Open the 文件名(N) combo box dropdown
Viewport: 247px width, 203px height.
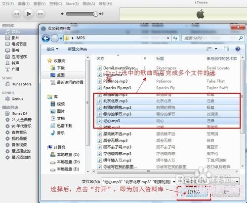tap(174, 182)
